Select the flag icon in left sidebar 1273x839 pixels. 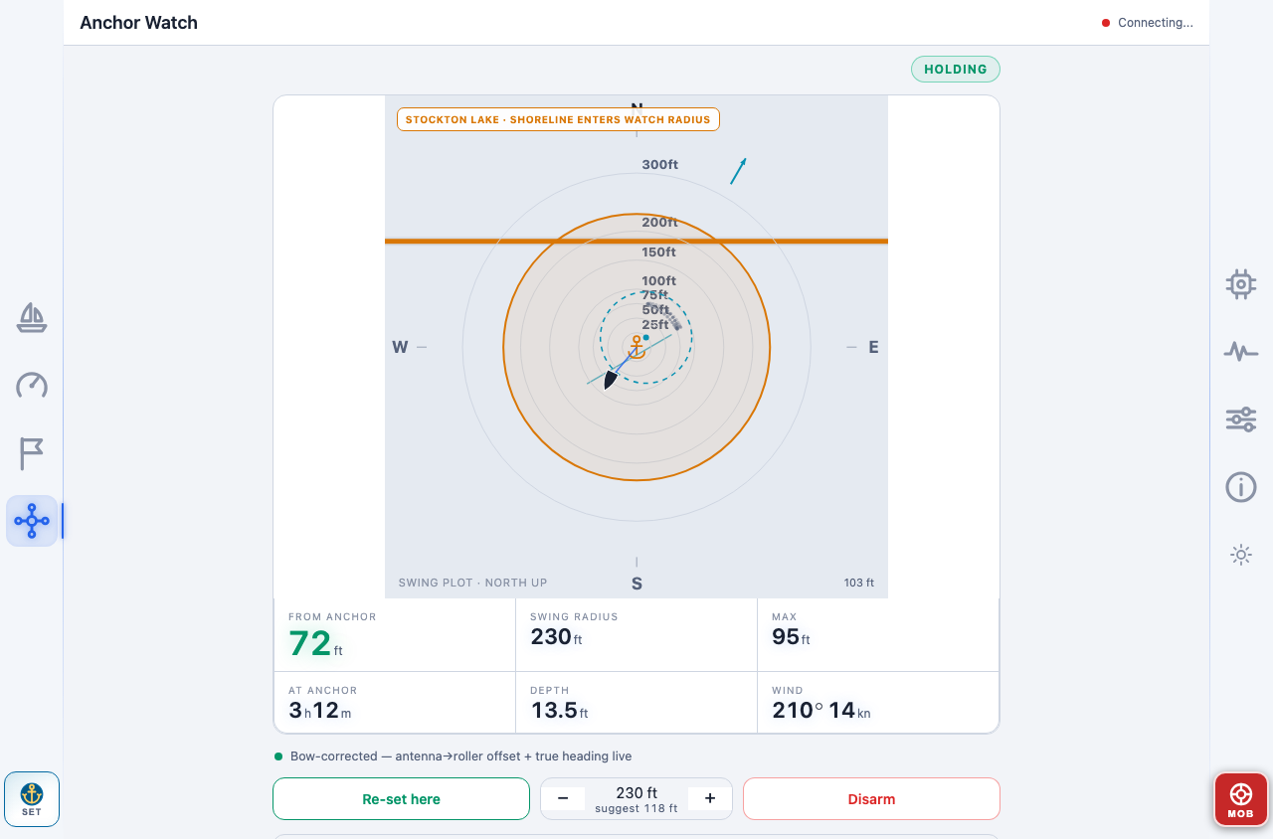tap(32, 453)
